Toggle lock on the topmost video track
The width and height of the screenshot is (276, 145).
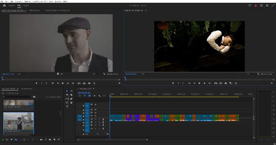84,105
